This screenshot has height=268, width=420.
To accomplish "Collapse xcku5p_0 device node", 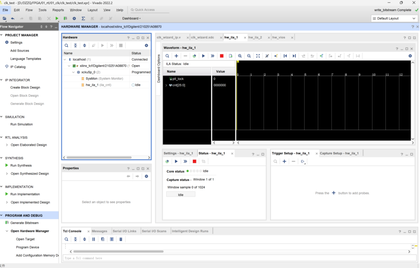I will (73, 72).
